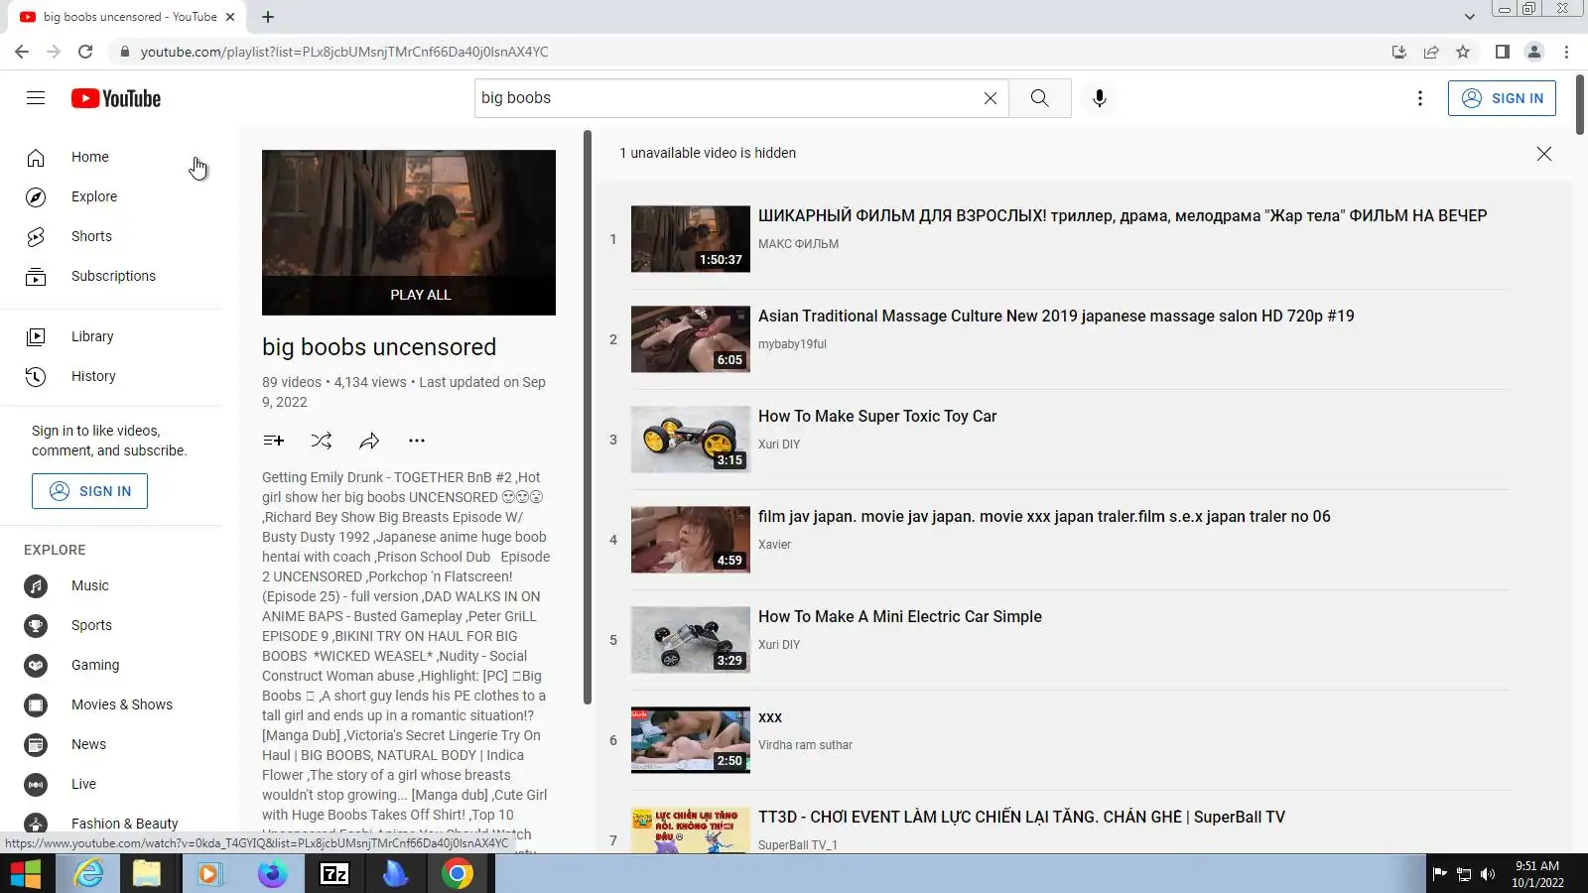
Task: Click the volume icon in the system tray
Action: click(1487, 874)
